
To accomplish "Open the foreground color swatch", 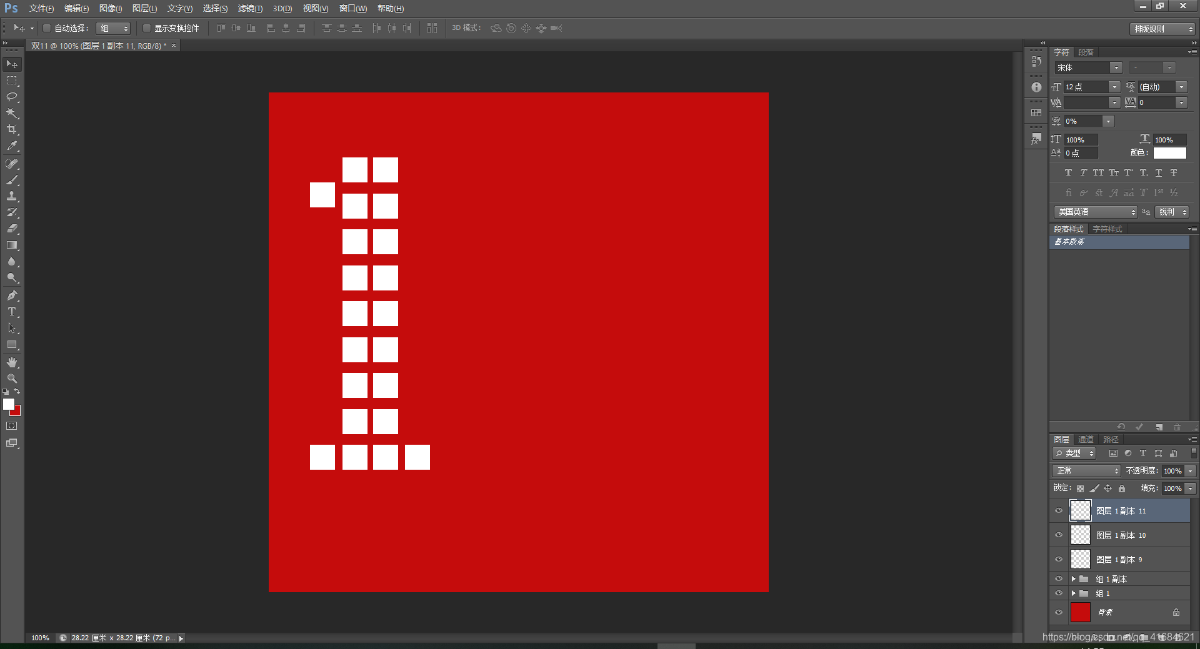I will click(x=8, y=404).
